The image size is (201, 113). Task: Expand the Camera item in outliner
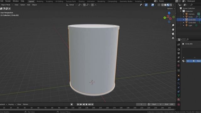tap(183, 14)
